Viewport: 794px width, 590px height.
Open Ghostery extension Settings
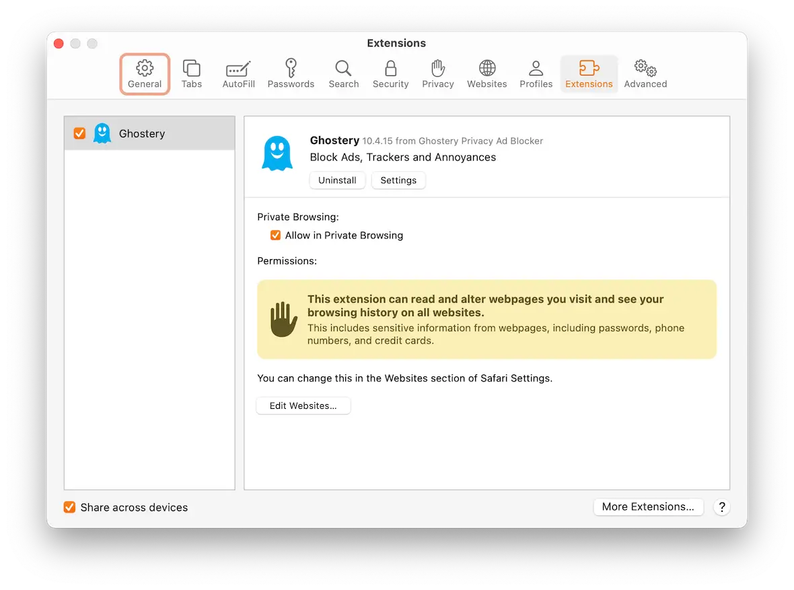(398, 181)
